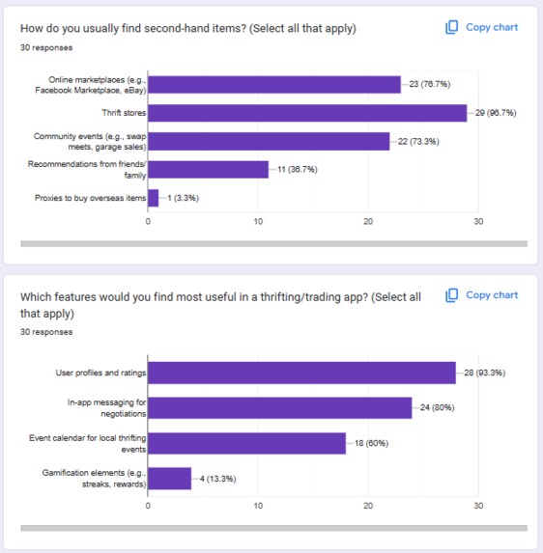Viewport: 543px width, 553px height.
Task: Click the 29 (96.7%) value label
Action: [496, 113]
